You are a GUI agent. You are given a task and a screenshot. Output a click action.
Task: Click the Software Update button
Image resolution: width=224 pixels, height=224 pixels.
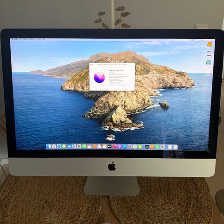coord(122,85)
